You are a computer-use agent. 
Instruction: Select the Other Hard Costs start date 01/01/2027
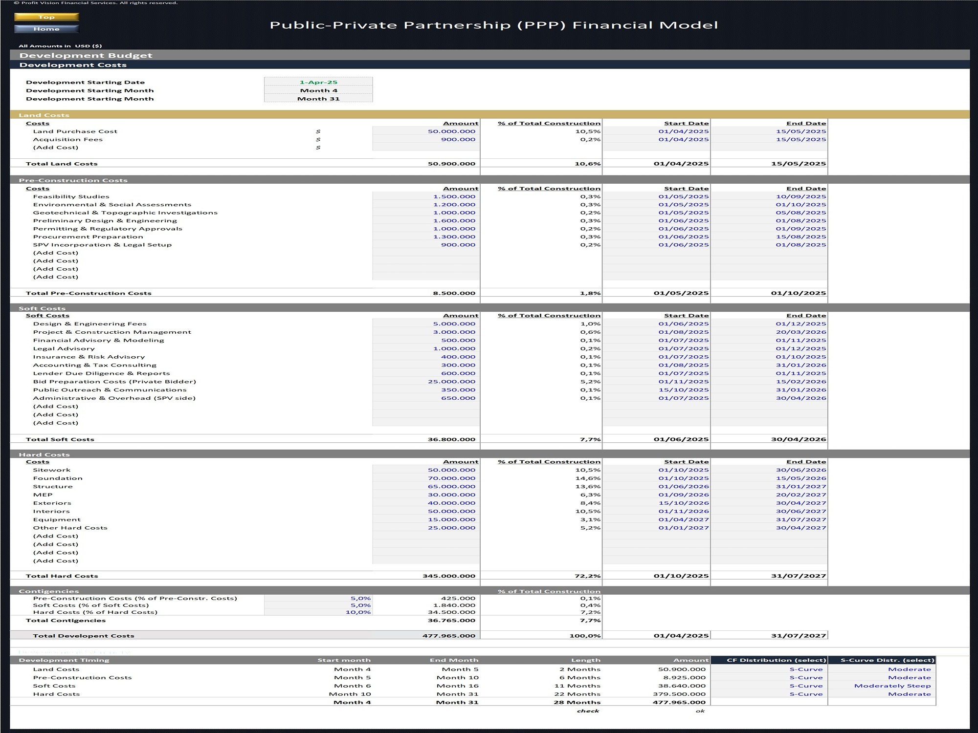point(657,528)
